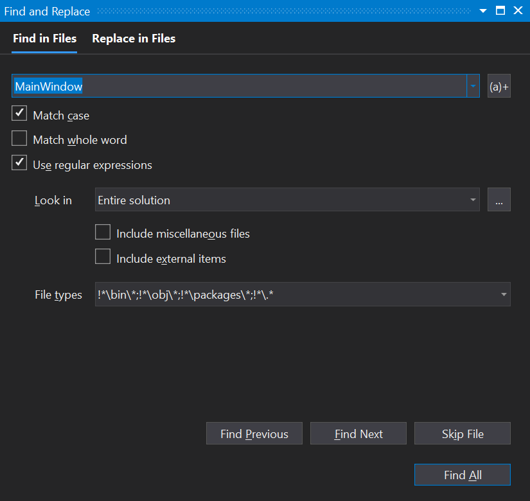Switch to the Replace in Files tab
The height and width of the screenshot is (501, 530).
tap(134, 39)
